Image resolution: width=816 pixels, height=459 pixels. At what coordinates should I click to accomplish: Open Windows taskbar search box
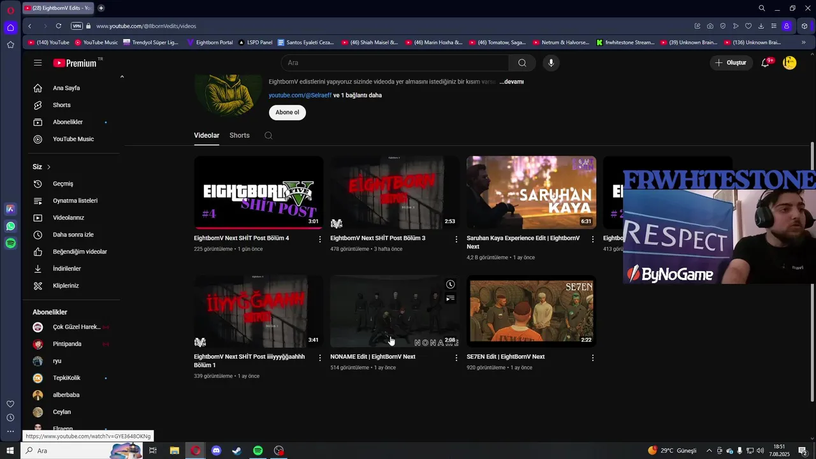point(83,451)
